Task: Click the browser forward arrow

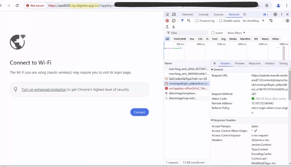Action: 9,6
